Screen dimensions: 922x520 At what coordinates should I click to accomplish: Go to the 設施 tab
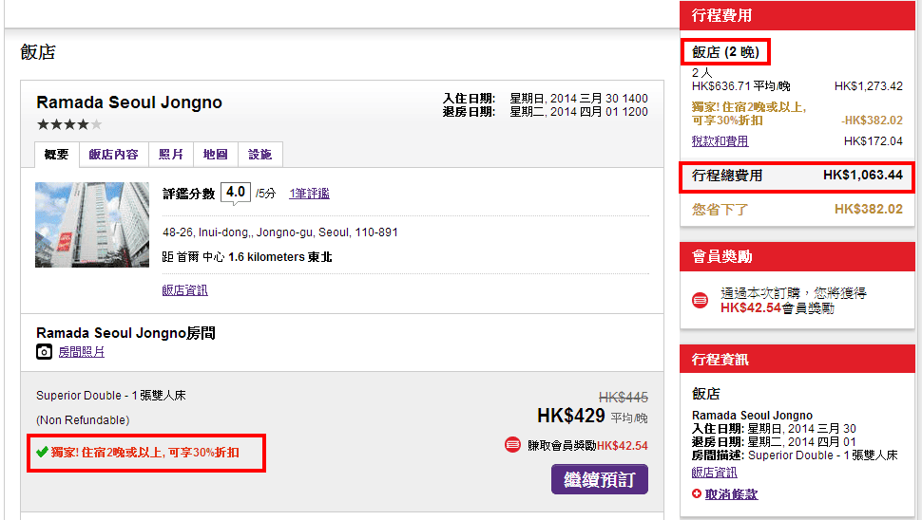point(259,155)
